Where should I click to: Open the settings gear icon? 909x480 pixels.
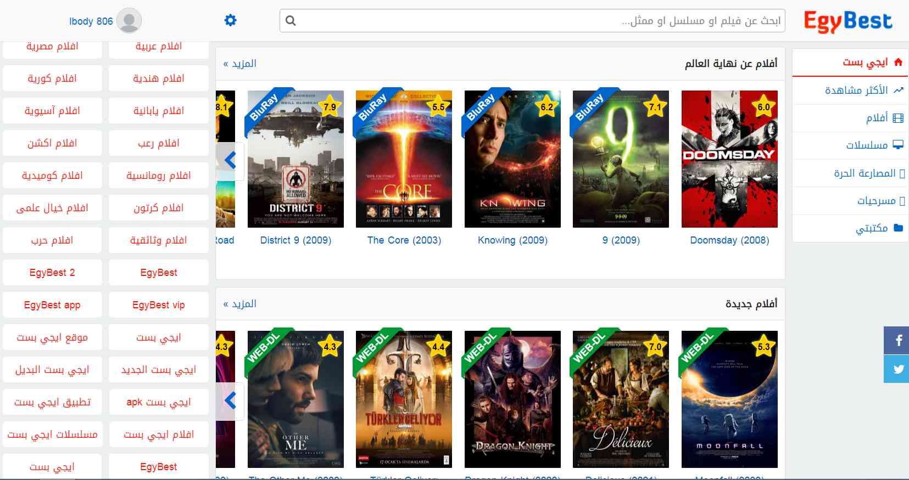coord(231,20)
